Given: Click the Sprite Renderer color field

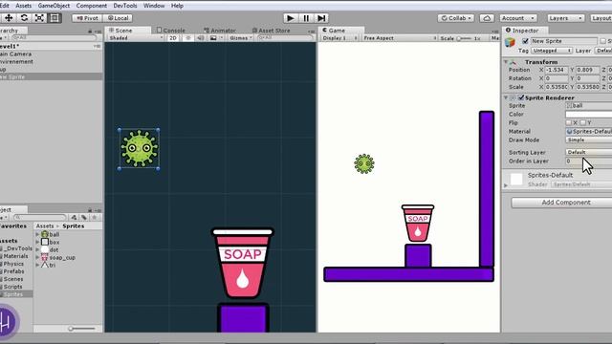Looking at the screenshot, I should (x=589, y=115).
